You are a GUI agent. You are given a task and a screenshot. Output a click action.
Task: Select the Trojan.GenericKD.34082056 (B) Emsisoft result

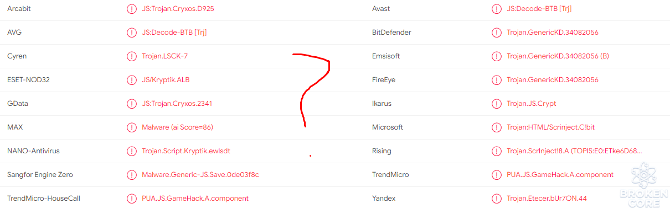(x=558, y=56)
